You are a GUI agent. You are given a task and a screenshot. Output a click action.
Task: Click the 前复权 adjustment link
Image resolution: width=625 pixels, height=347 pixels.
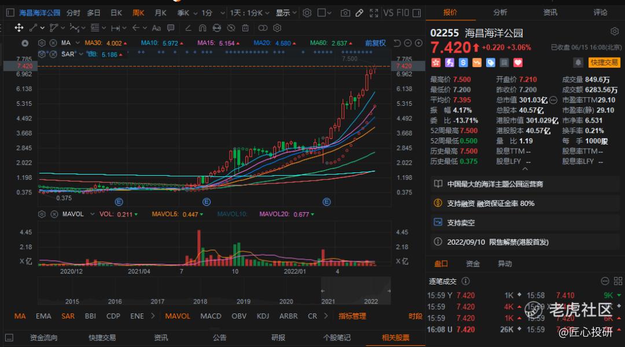coord(375,43)
